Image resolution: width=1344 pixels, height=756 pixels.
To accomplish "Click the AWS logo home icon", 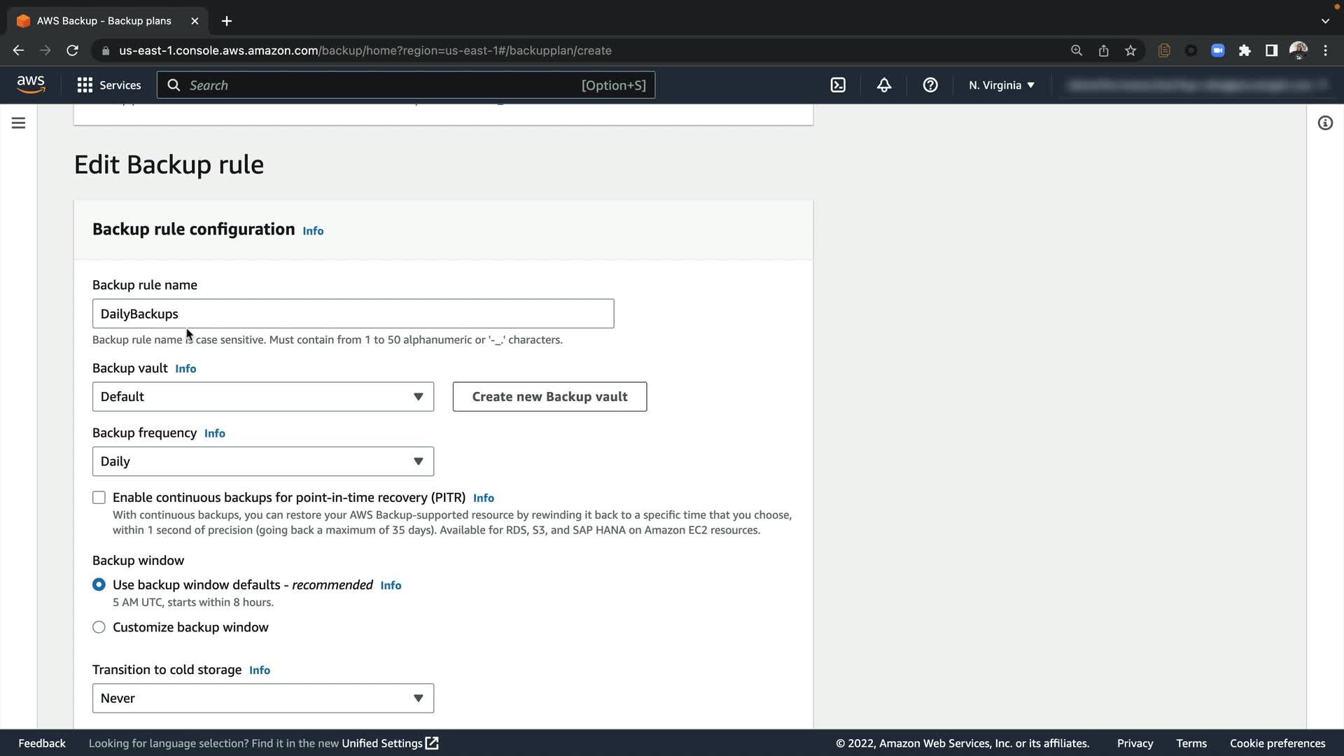I will 31,84.
